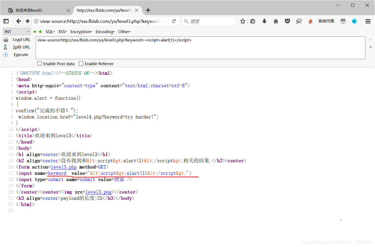
Task: Go back to the previous page
Action: (18, 21)
